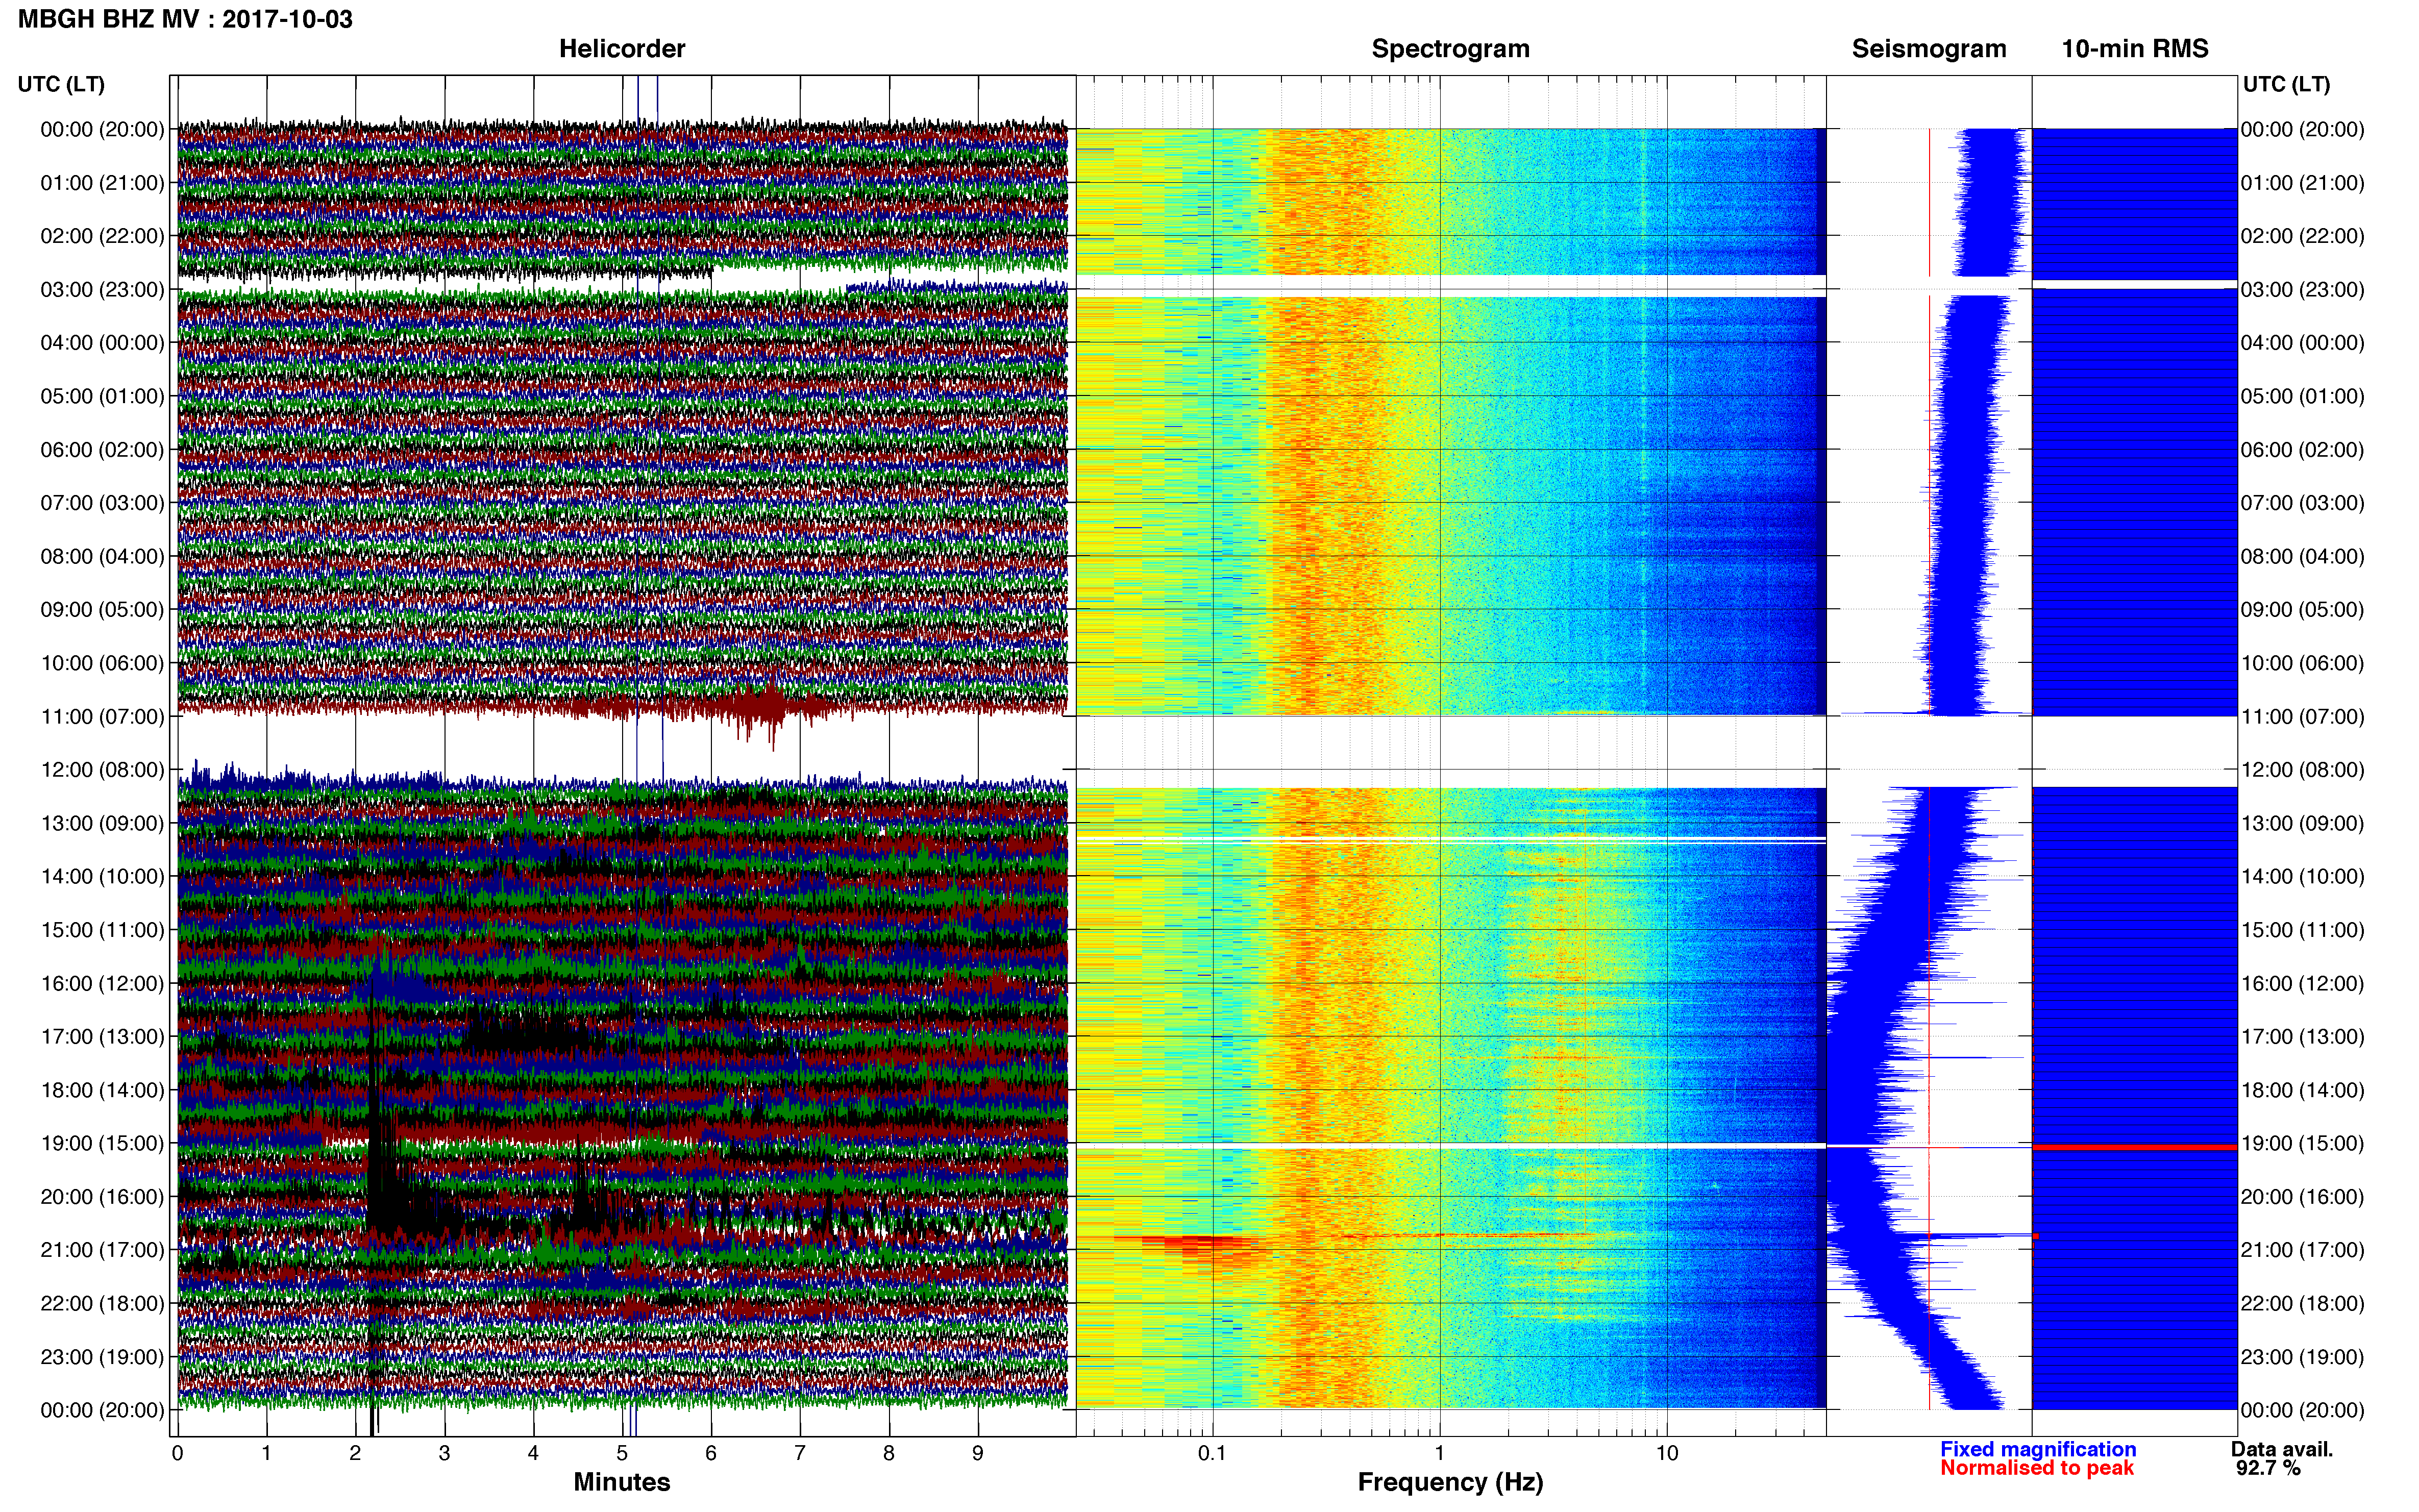Click the red peak bar in the 10-min RMS panel

pyautogui.click(x=2134, y=1148)
